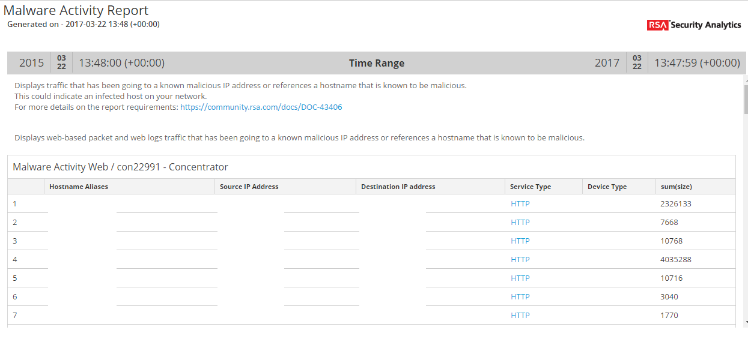Click the Time Range label in the header bar
Screen dimensions: 748x354
pyautogui.click(x=377, y=63)
